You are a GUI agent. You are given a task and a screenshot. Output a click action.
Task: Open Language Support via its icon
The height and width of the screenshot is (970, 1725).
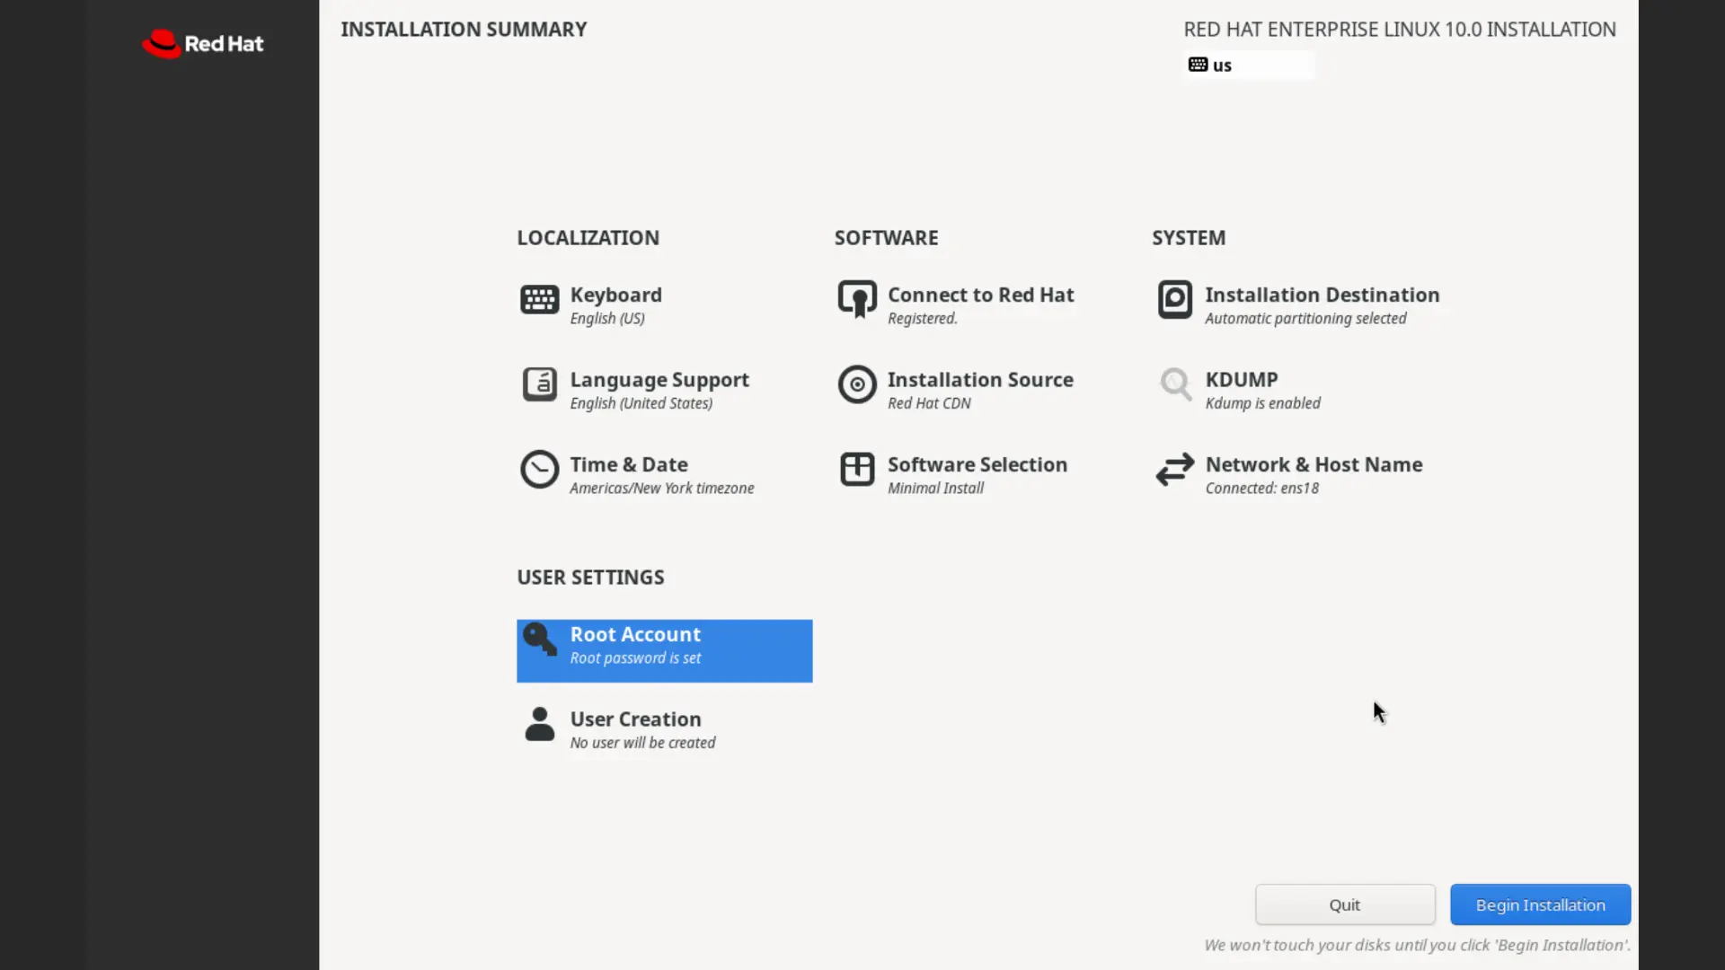pos(539,385)
